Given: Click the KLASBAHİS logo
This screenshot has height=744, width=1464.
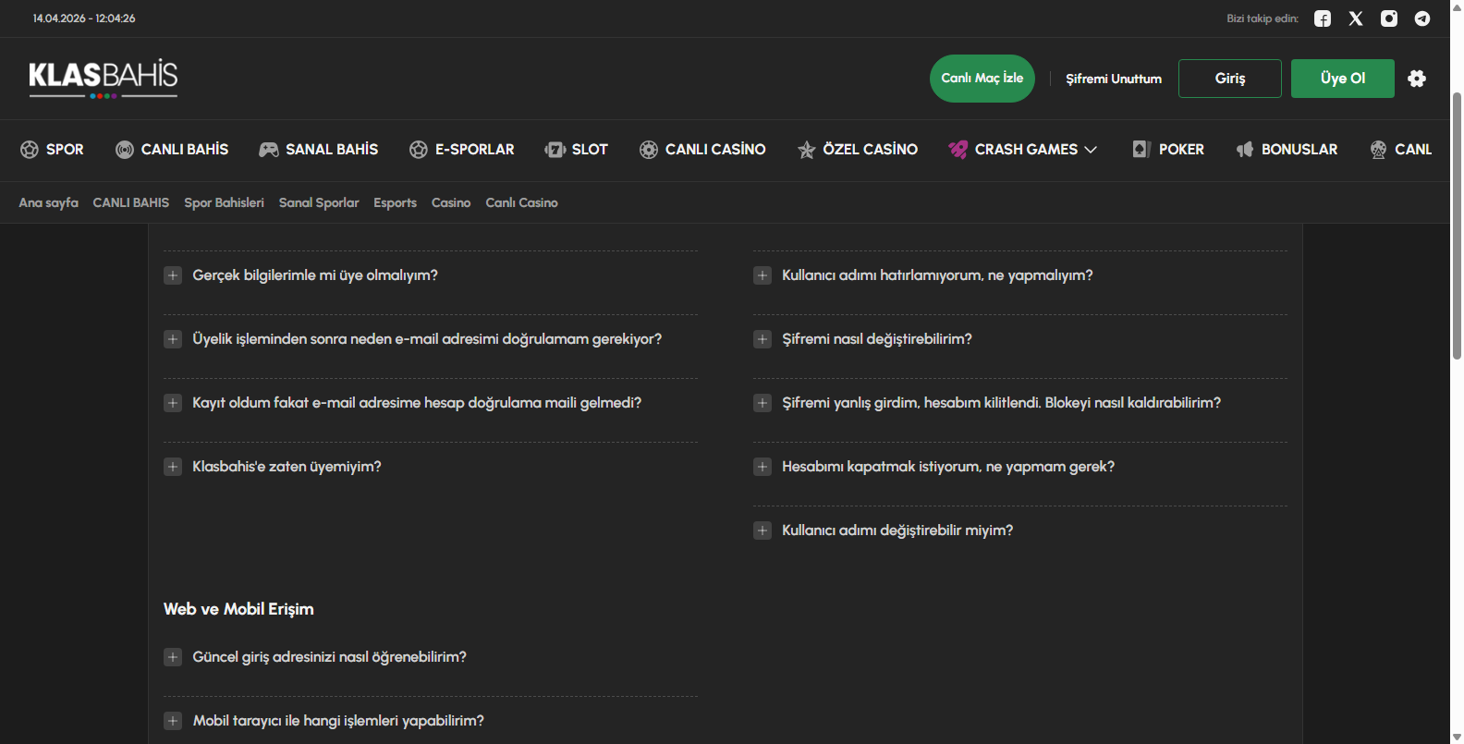Looking at the screenshot, I should click(x=103, y=78).
